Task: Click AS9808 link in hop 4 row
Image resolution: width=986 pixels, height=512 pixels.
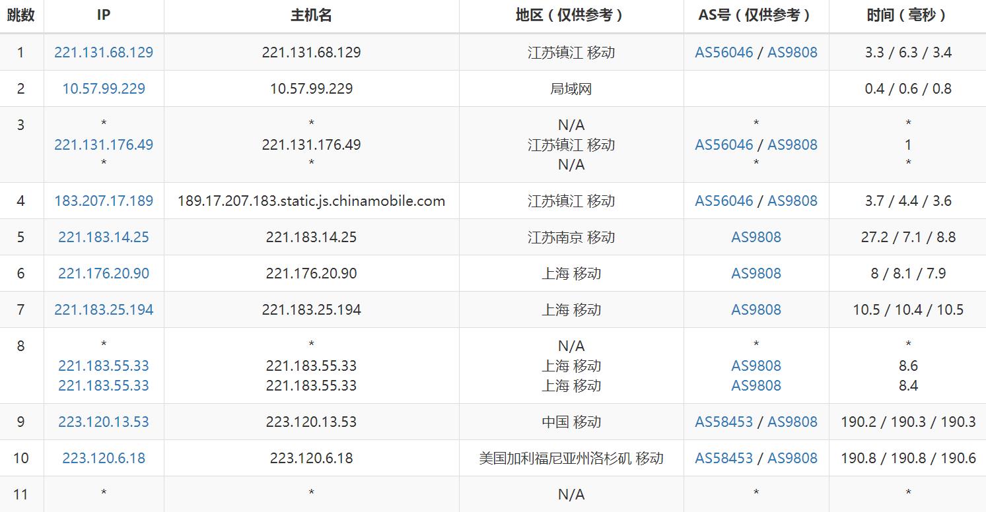Action: 792,201
